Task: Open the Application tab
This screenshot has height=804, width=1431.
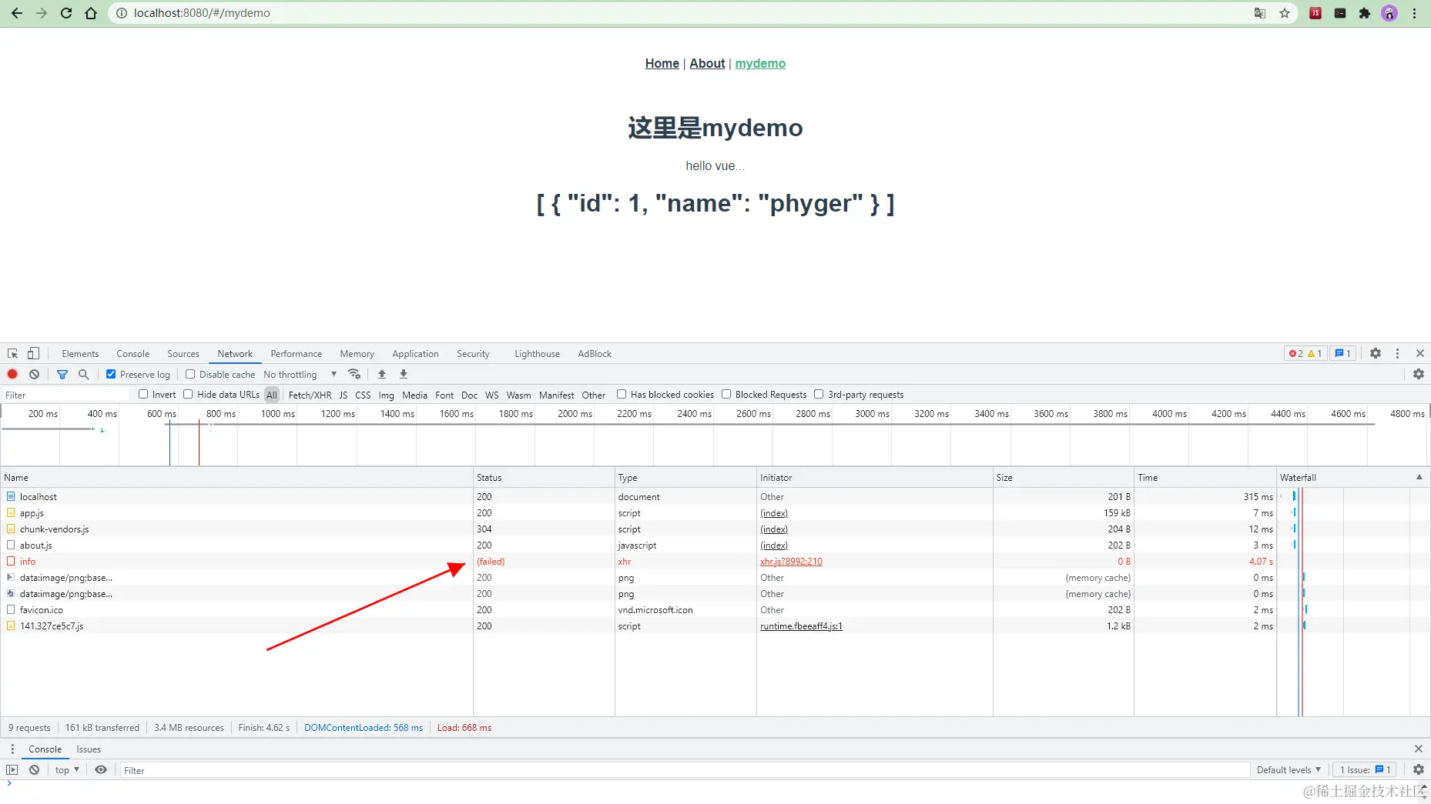Action: tap(415, 354)
